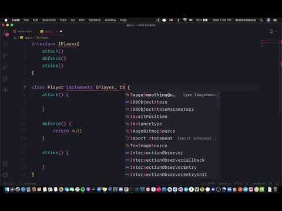Choose the import statement snippet suggestion
Viewport: 282px width, 211px height.
pos(172,138)
